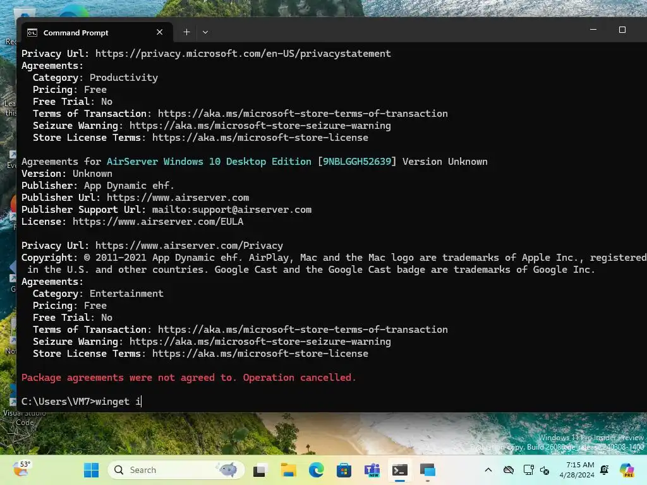The width and height of the screenshot is (647, 485).
Task: Open the blue windows app in taskbar
Action: (428, 470)
